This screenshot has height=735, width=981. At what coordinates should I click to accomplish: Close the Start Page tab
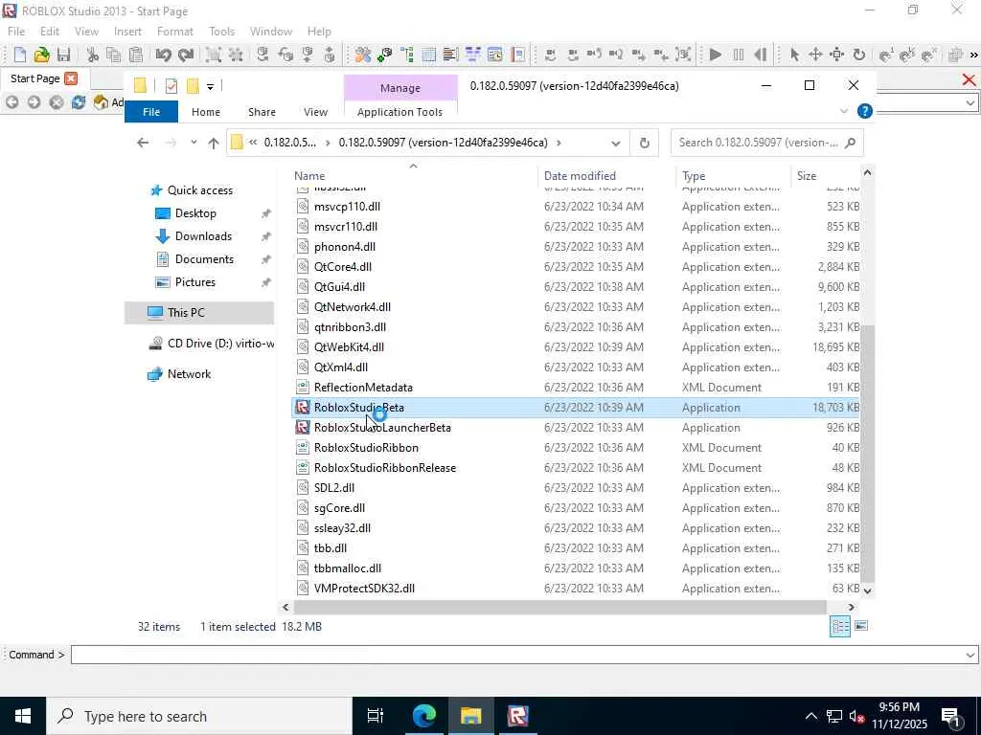(71, 78)
